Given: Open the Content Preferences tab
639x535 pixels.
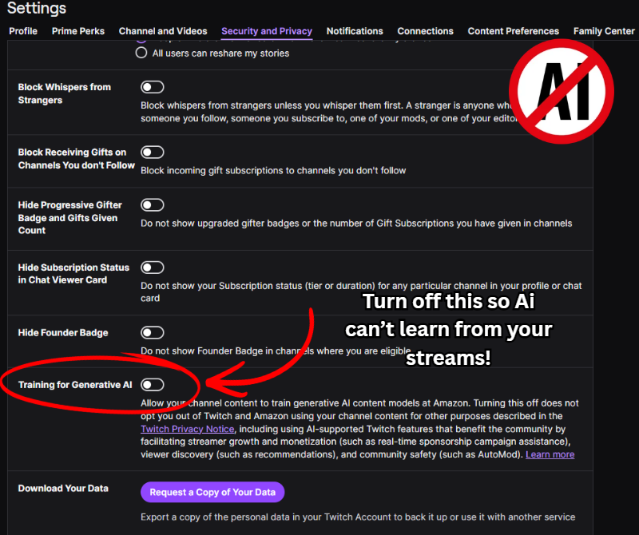Looking at the screenshot, I should click(513, 31).
